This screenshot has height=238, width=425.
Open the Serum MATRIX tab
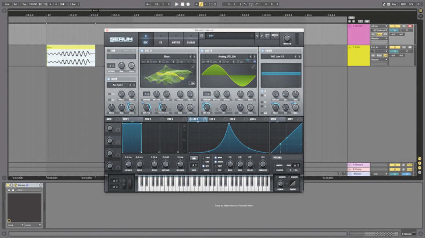click(x=176, y=39)
